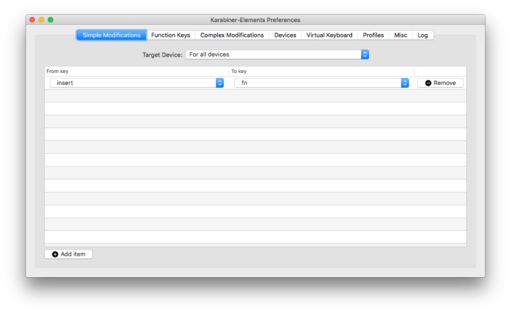Click the Add item button
The width and height of the screenshot is (511, 314).
coord(68,254)
